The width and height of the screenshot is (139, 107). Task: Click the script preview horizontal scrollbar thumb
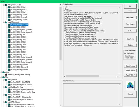pos(82,76)
